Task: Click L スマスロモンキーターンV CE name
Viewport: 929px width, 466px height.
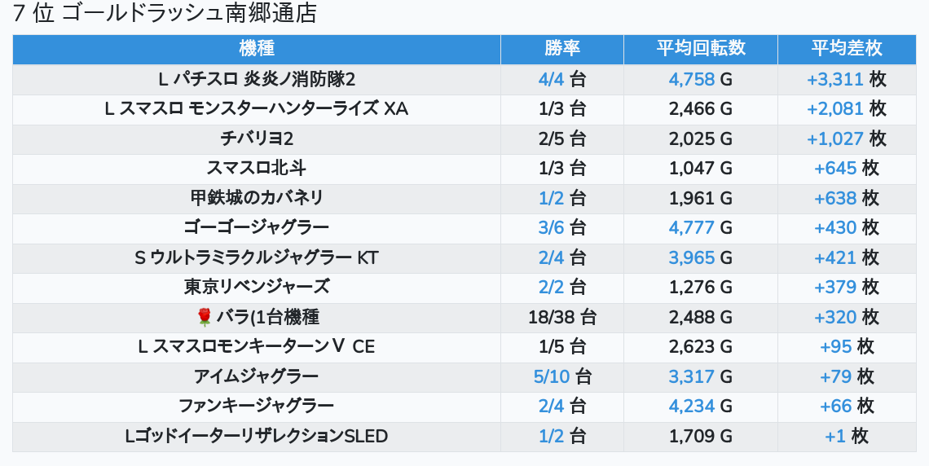Action: [x=257, y=346]
